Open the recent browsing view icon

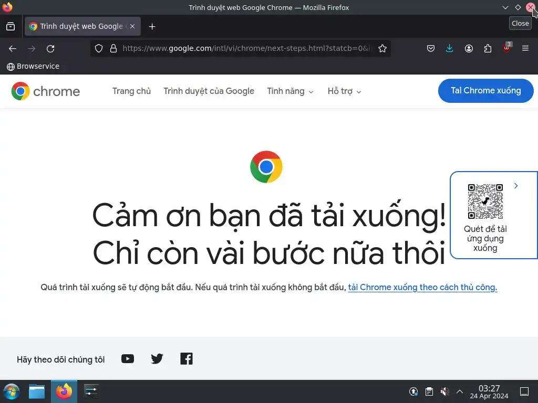11,26
